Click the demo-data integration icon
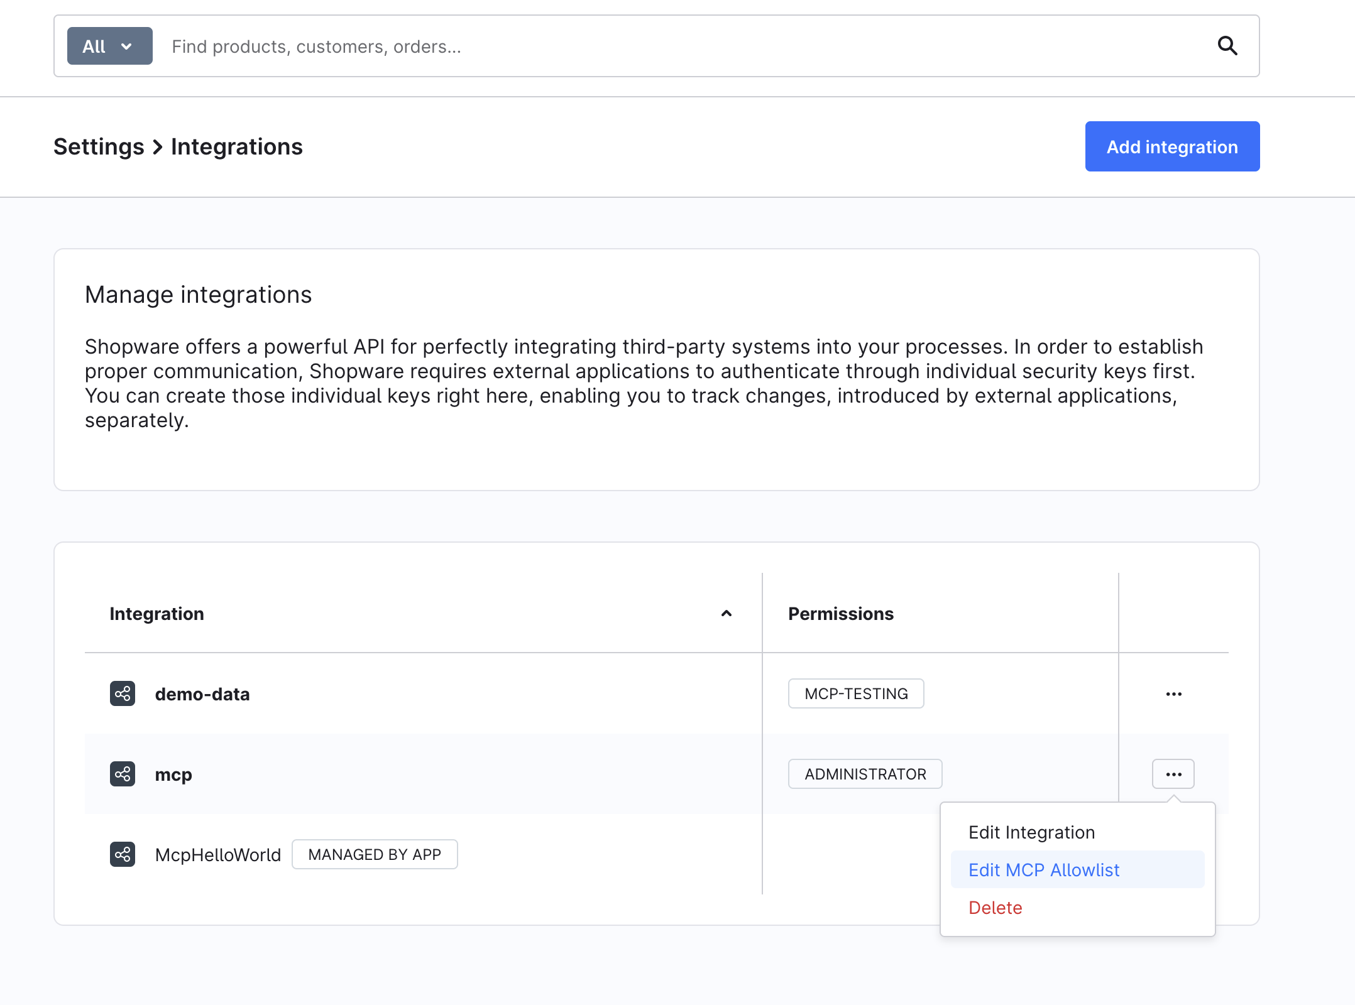This screenshot has width=1355, height=1005. [123, 693]
